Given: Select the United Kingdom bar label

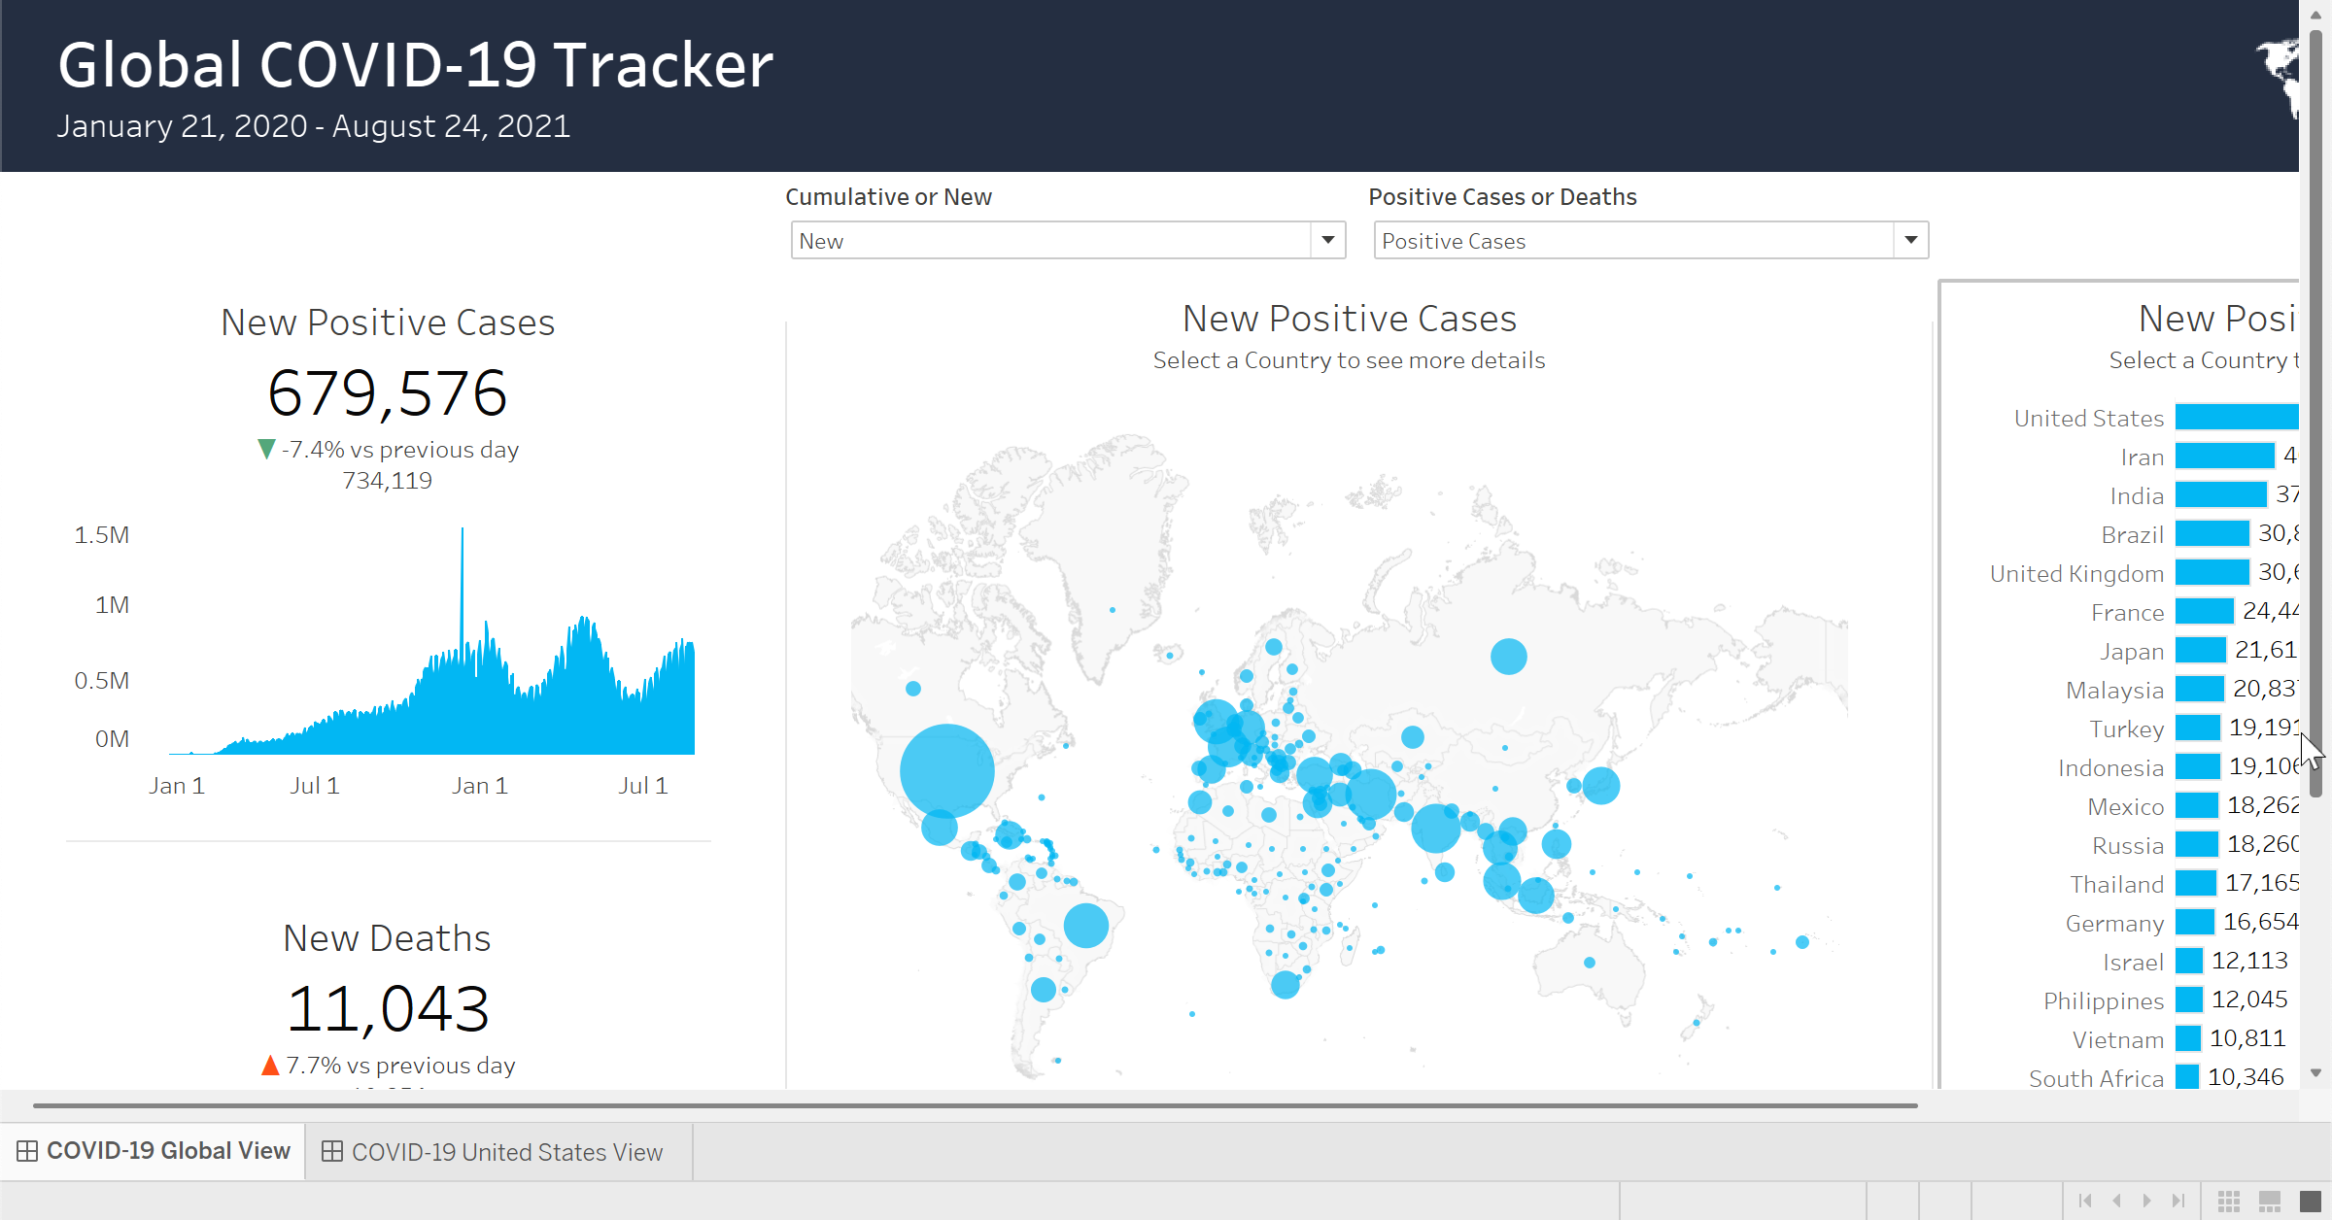Looking at the screenshot, I should pyautogui.click(x=2076, y=574).
